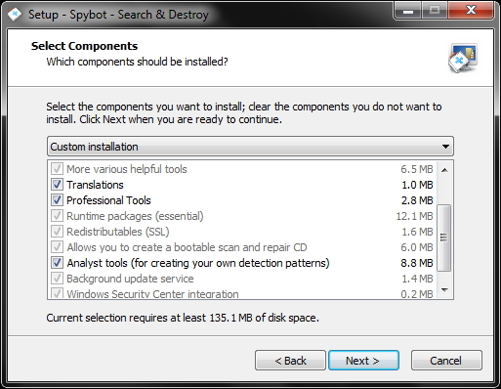Open the Custom installation dropdown
The width and height of the screenshot is (501, 389).
pos(250,147)
